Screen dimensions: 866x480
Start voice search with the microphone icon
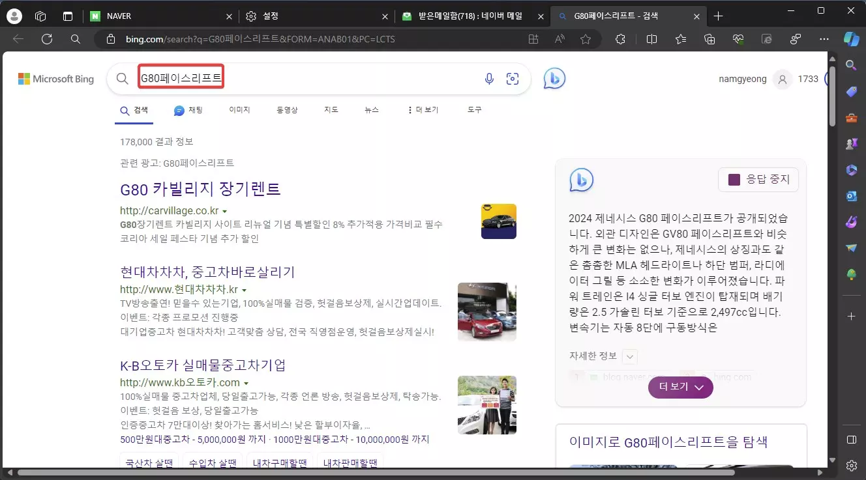click(488, 78)
